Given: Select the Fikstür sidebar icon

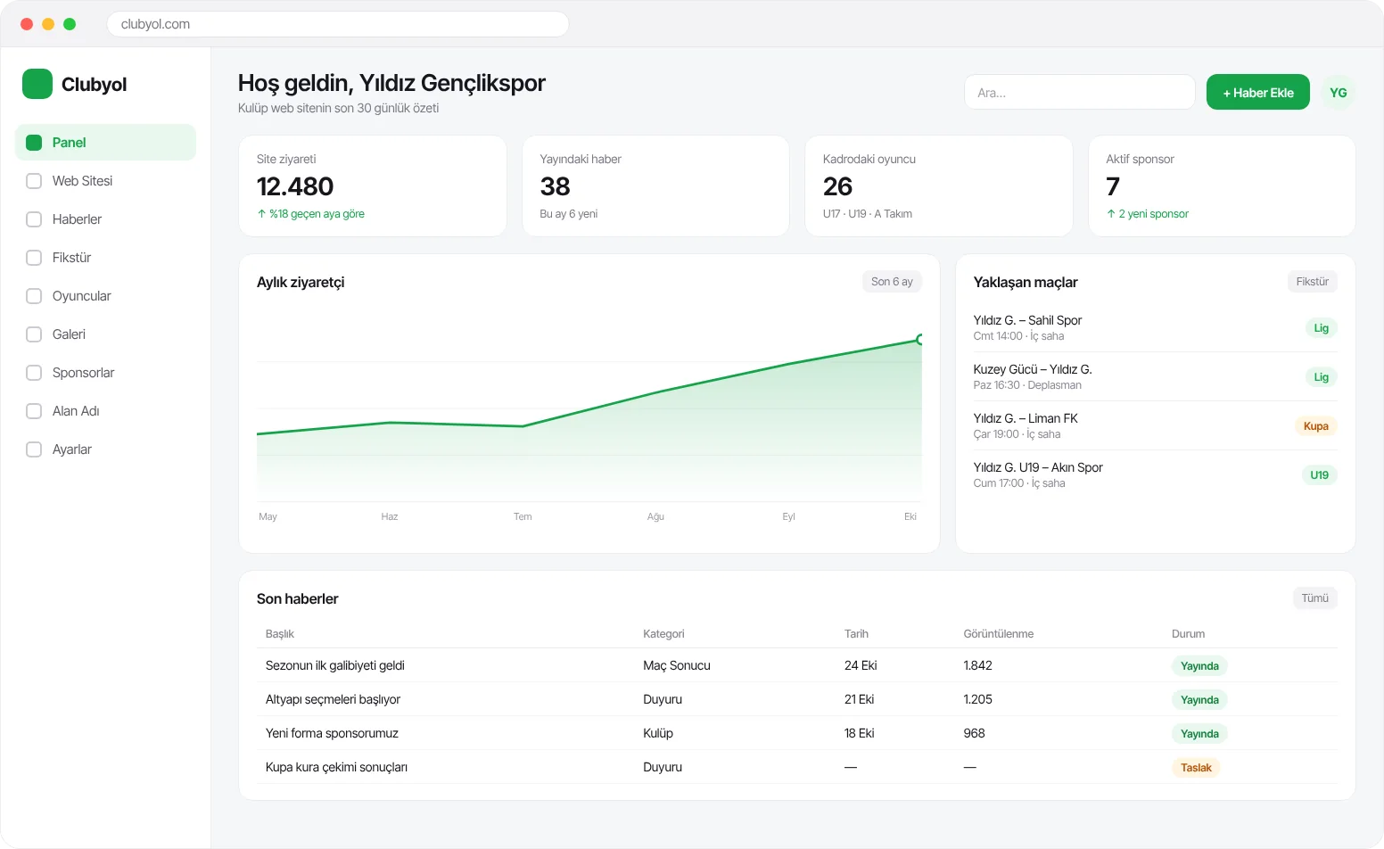Looking at the screenshot, I should (34, 258).
